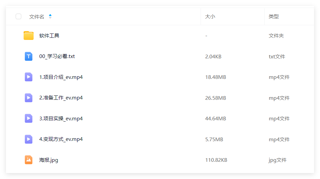Click the orange image icon for 海报.jpg
320x179 pixels.
[x=29, y=160]
